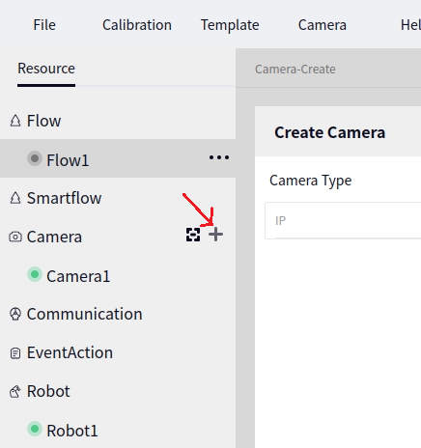Image resolution: width=421 pixels, height=448 pixels.
Task: Toggle the Robot1 green status dot
Action: pos(35,429)
